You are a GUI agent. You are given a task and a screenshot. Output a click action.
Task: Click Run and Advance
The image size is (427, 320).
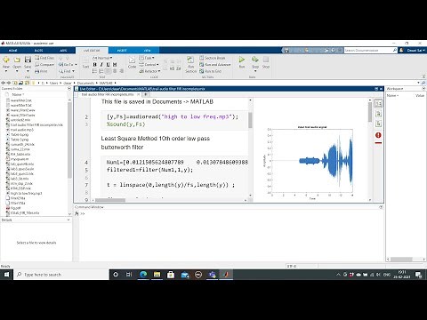pyautogui.click(x=215, y=64)
